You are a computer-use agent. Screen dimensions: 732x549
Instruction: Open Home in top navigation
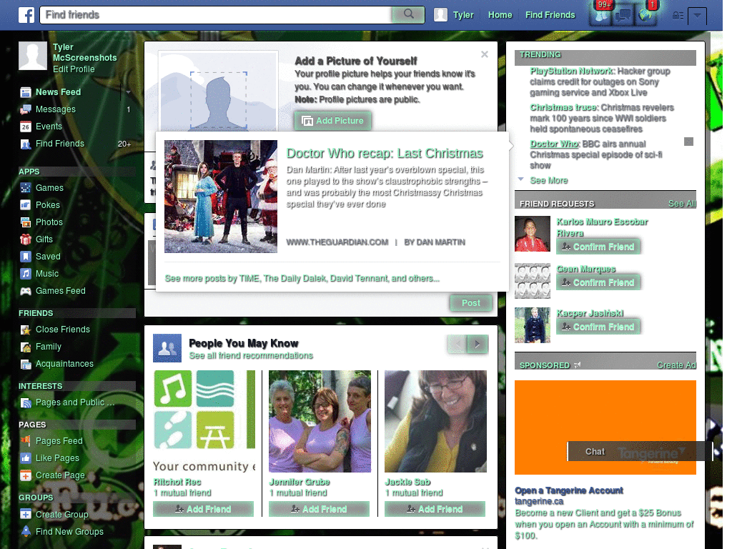[500, 15]
